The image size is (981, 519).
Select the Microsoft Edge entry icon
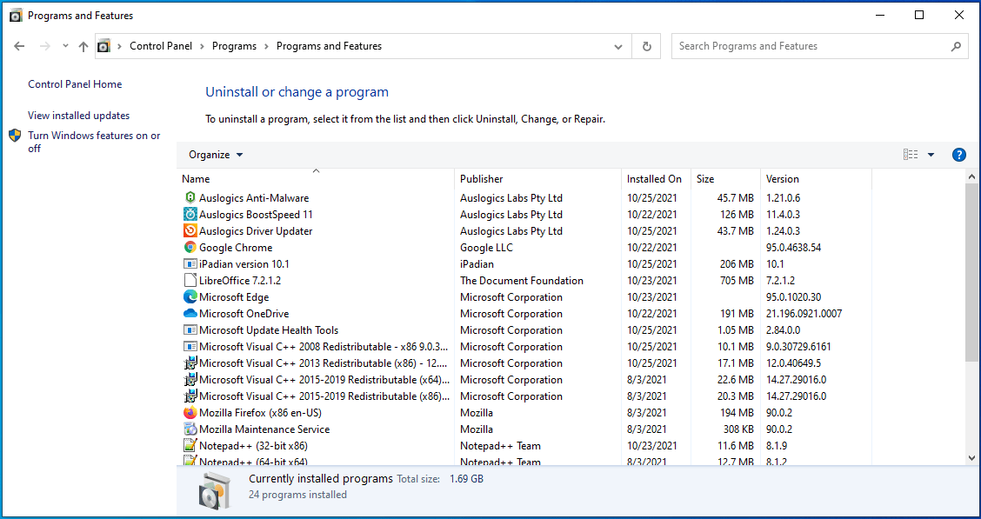191,296
